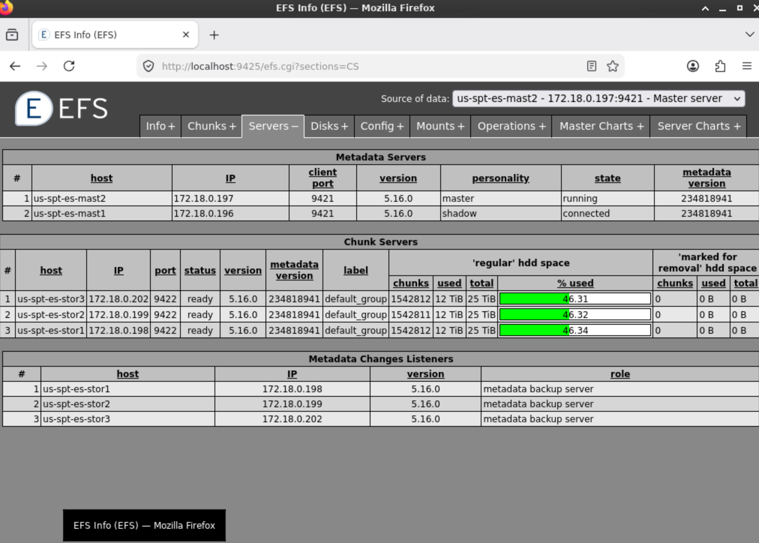Expand the Chunks + section tab
This screenshot has width=759, height=543.
pyautogui.click(x=211, y=126)
